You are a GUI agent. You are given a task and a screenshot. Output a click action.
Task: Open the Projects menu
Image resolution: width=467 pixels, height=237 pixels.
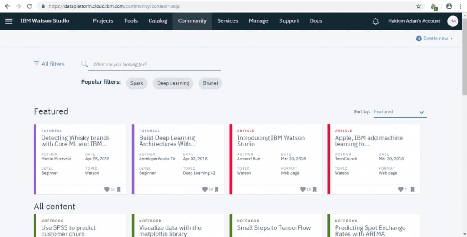click(x=103, y=21)
